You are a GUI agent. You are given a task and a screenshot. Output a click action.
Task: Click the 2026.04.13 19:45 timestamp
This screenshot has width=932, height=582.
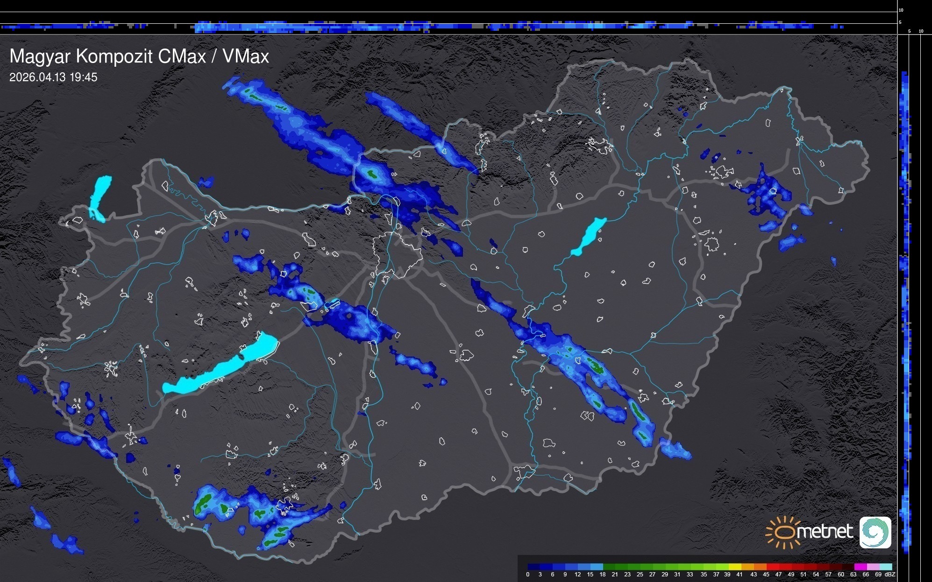click(x=53, y=77)
